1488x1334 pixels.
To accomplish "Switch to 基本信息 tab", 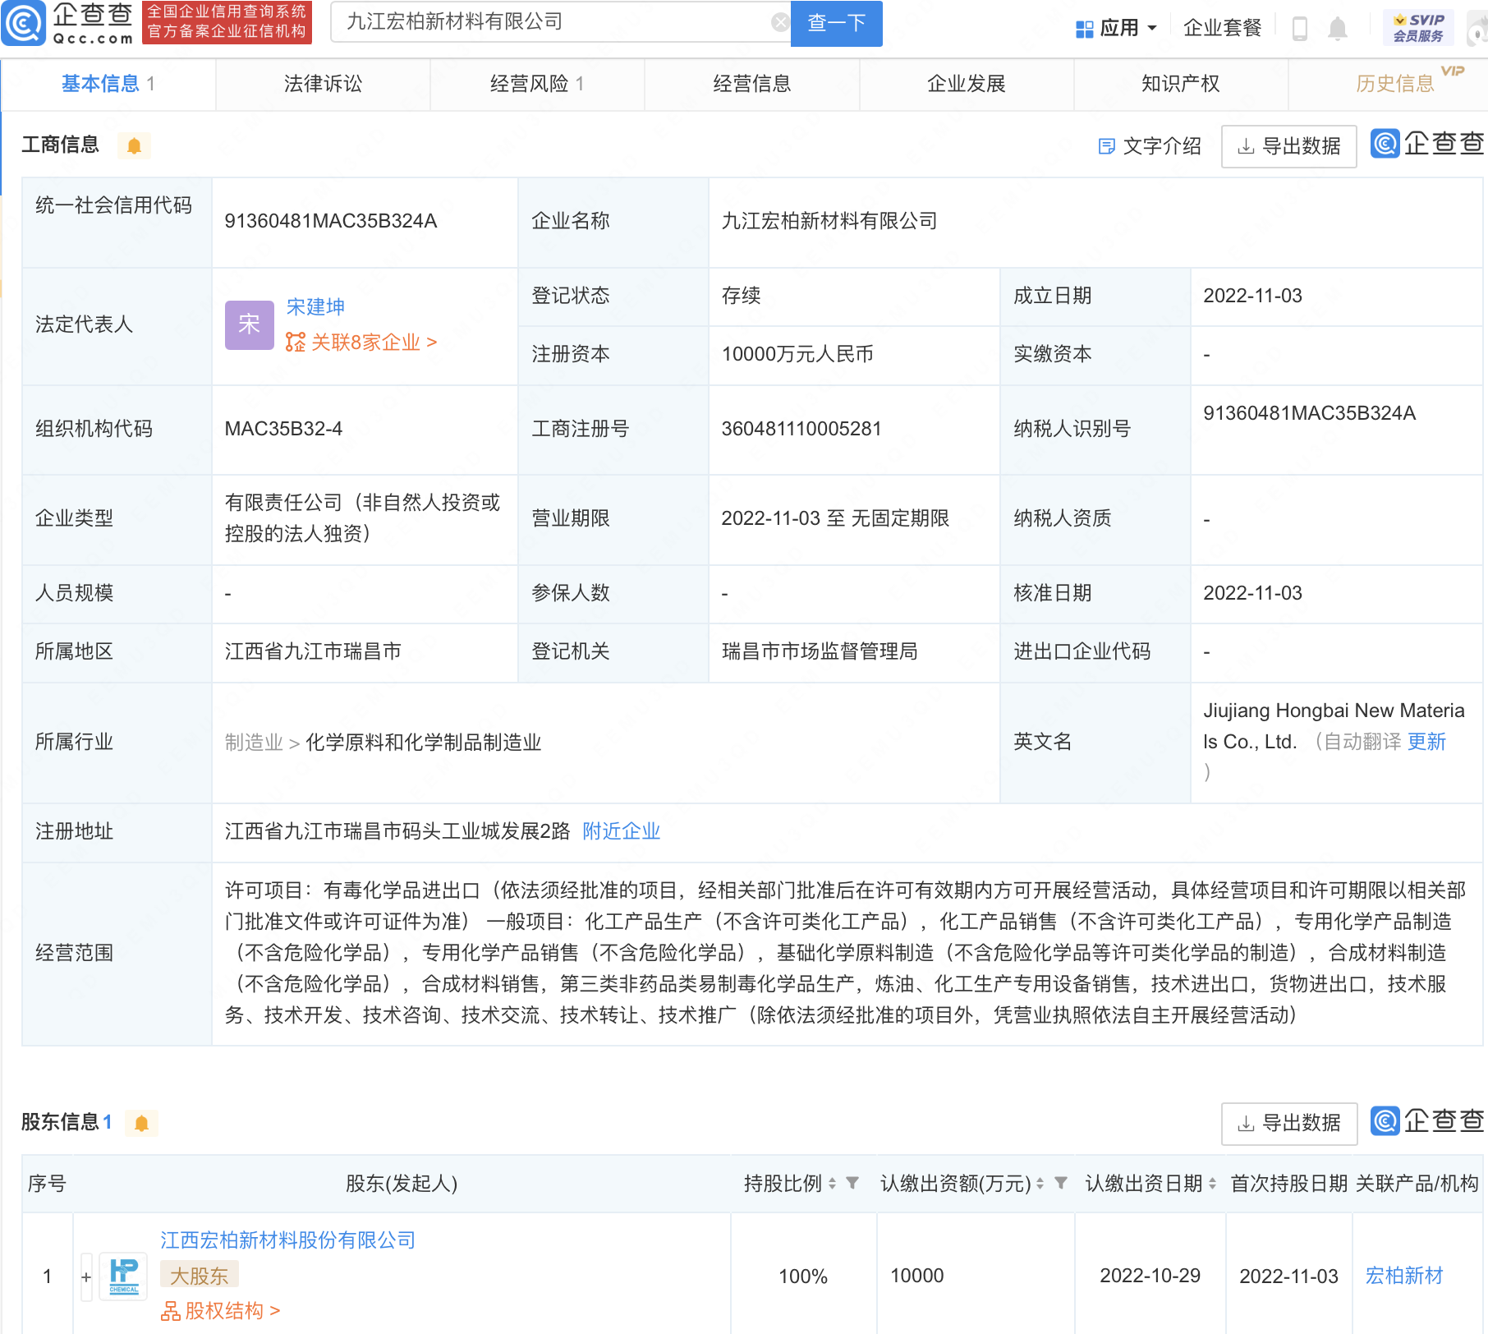I will [x=108, y=84].
